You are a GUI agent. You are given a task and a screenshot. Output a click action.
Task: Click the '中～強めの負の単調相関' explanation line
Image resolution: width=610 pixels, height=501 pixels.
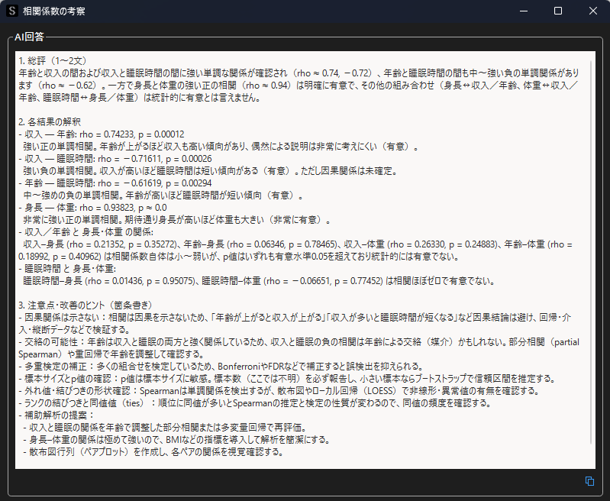163,196
